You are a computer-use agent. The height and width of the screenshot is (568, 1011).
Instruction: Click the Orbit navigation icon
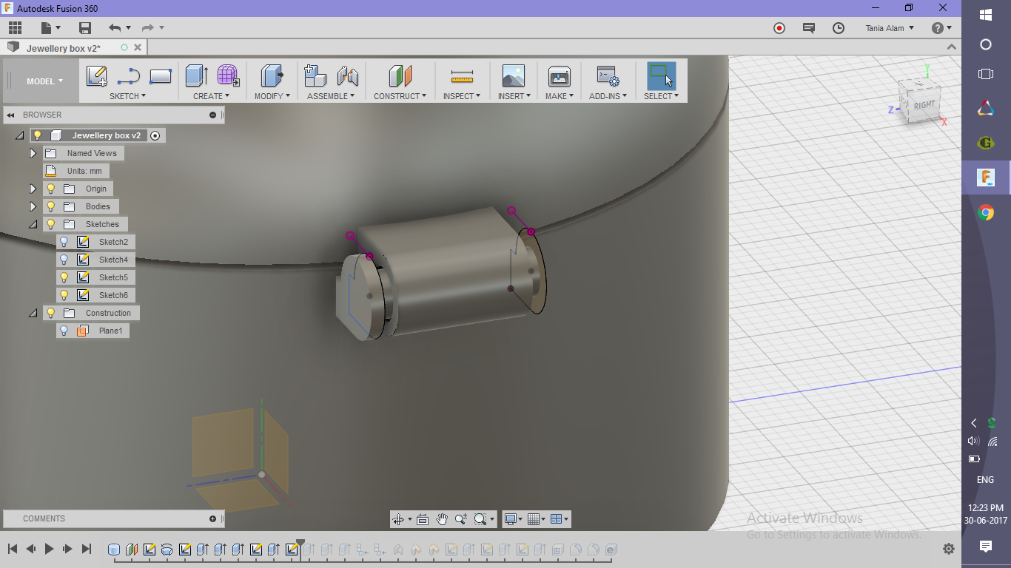[398, 519]
